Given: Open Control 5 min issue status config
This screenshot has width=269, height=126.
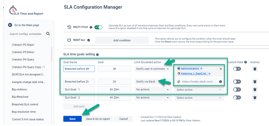Looking at the screenshot, I should pos(28,119).
